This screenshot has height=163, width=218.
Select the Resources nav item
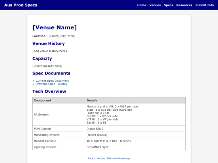pyautogui.click(x=184, y=5)
